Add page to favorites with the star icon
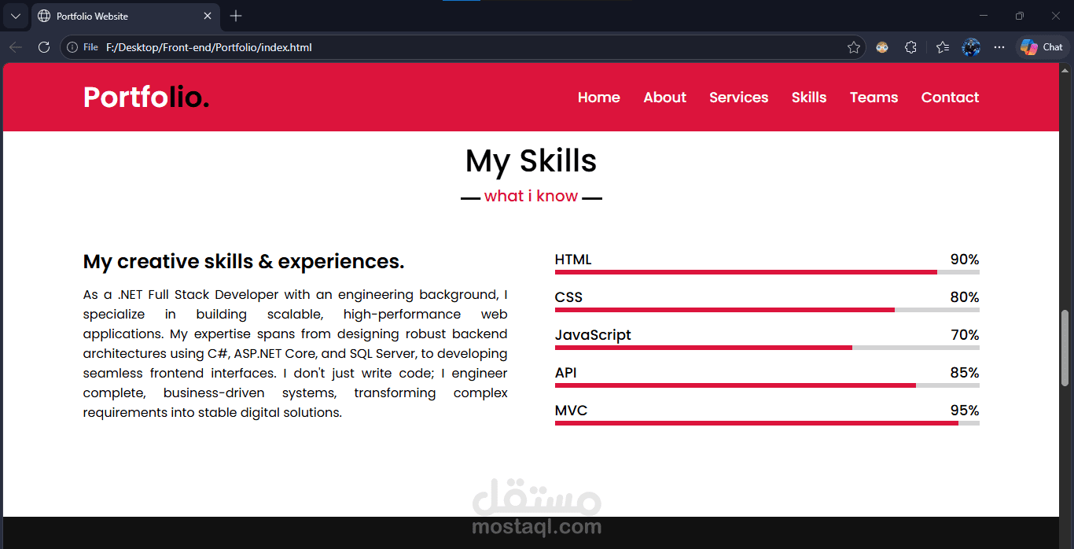The width and height of the screenshot is (1074, 549). coord(854,47)
